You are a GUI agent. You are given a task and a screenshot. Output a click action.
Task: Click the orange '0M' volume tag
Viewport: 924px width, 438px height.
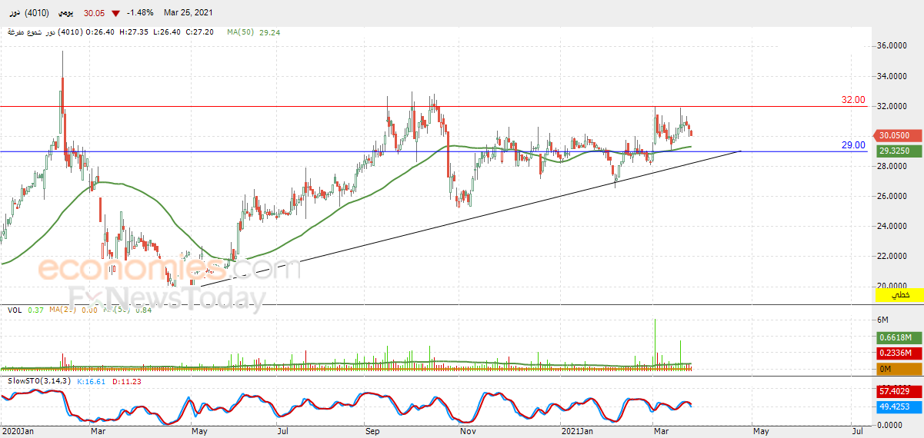coord(899,369)
